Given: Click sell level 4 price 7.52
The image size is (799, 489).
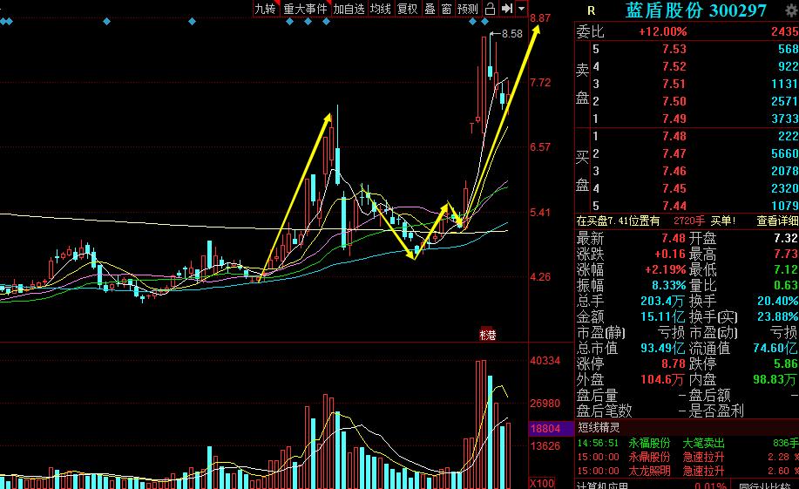Looking at the screenshot, I should (x=674, y=66).
